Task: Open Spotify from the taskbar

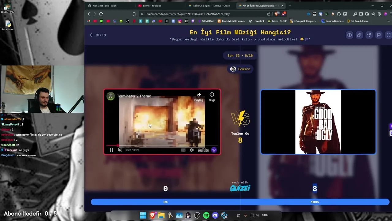Action: tap(206, 215)
